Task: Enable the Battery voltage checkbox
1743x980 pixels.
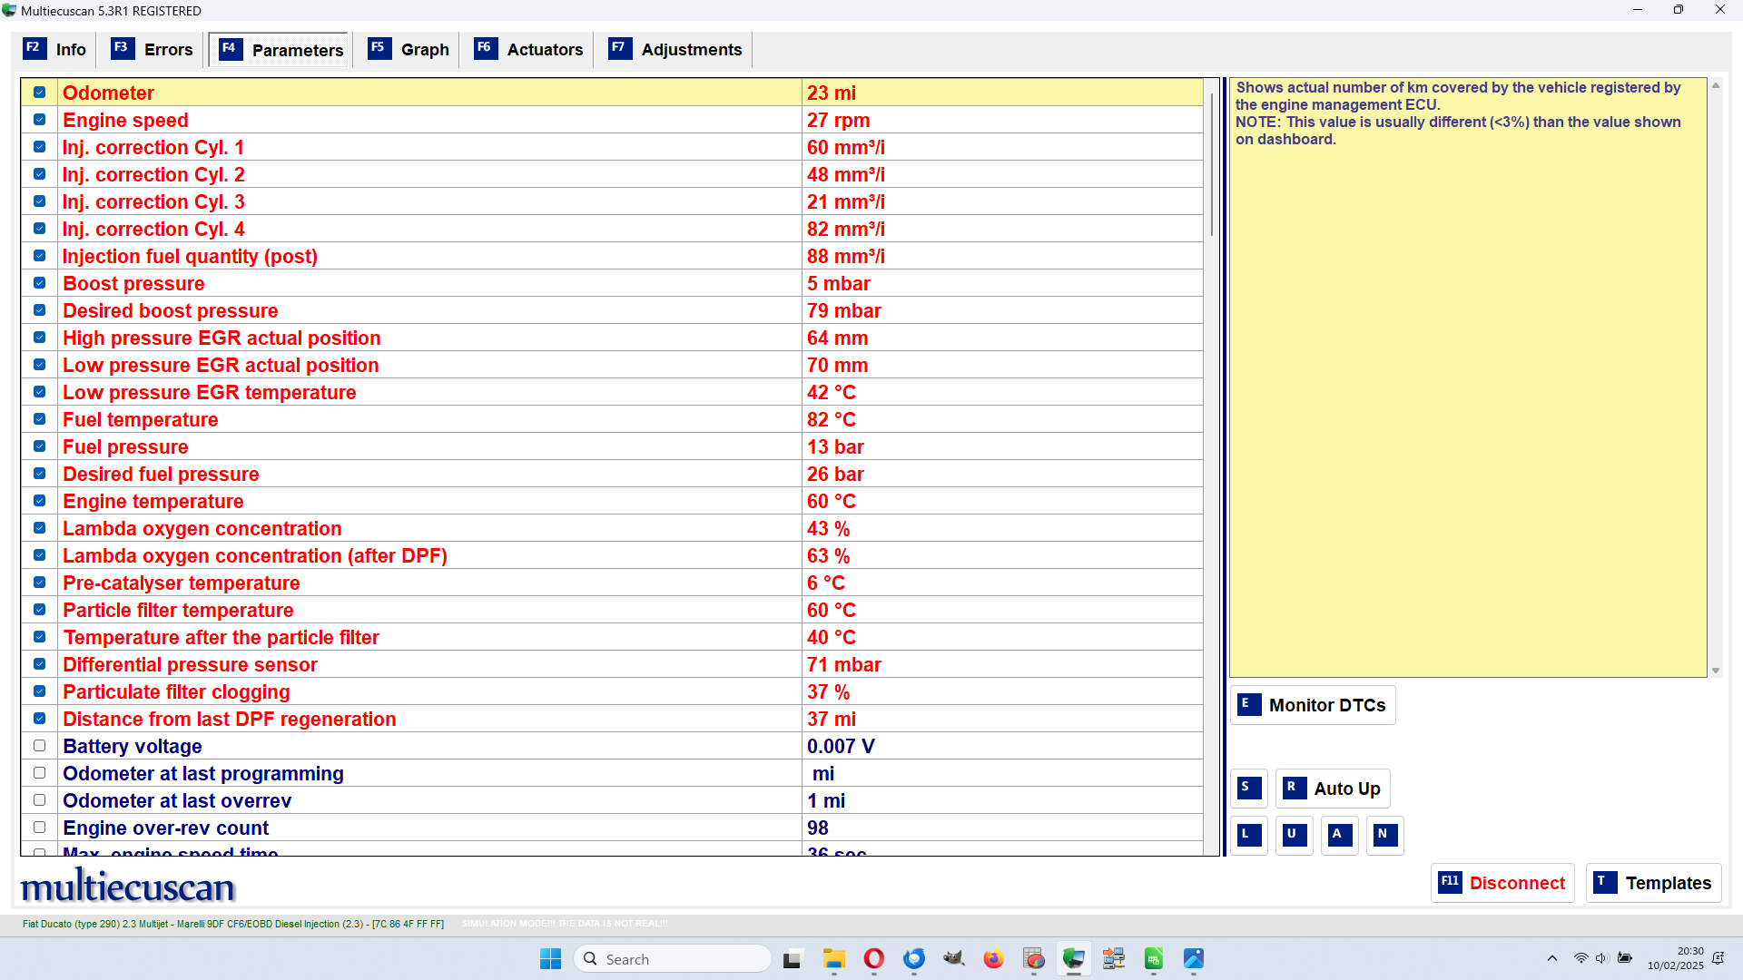Action: 39,746
